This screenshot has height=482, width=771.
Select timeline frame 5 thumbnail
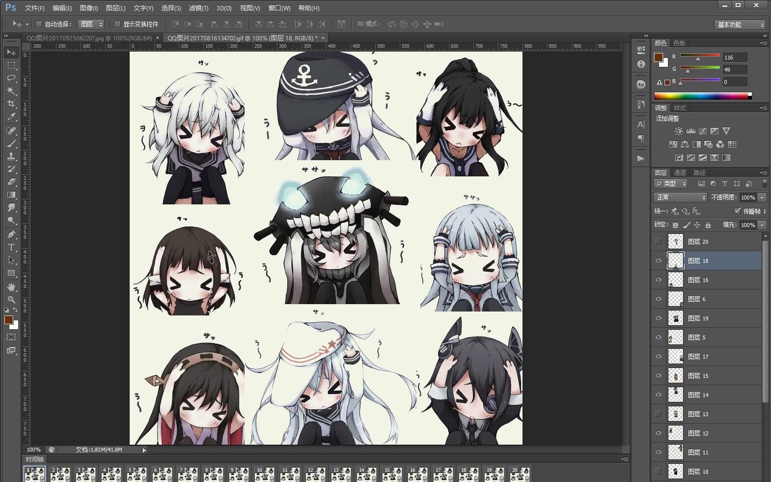pyautogui.click(x=137, y=474)
